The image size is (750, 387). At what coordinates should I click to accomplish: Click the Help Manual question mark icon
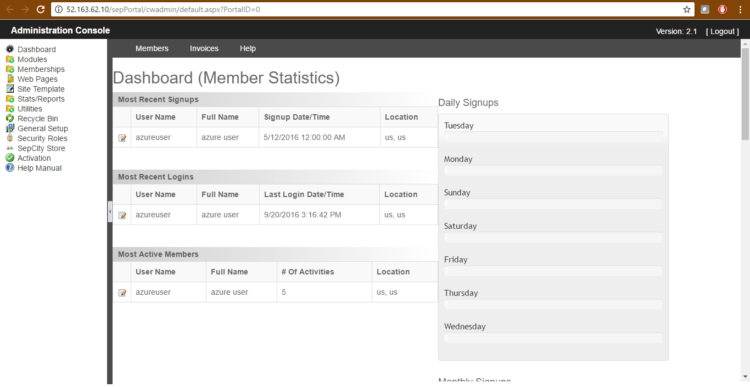coord(10,168)
